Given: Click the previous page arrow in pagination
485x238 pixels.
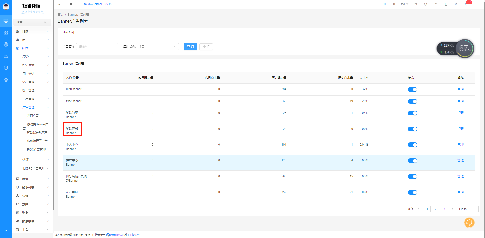Looking at the screenshot, I should coord(419,209).
